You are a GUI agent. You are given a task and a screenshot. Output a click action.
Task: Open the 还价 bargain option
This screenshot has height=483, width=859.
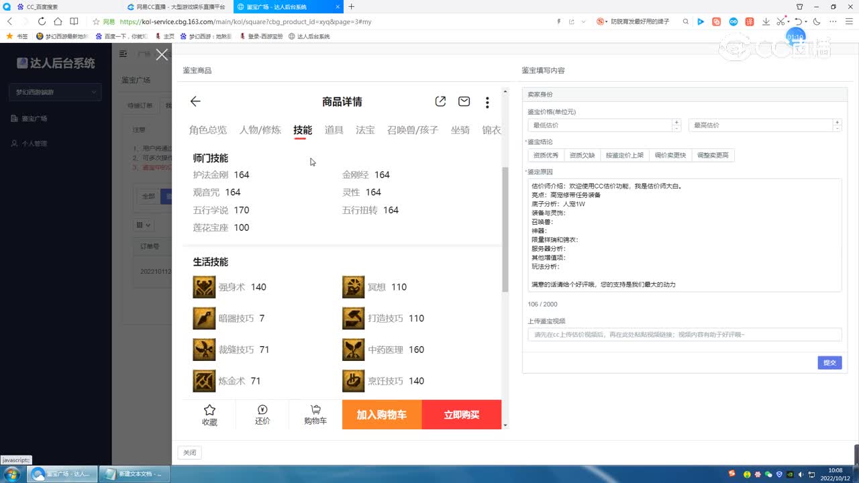tap(262, 415)
